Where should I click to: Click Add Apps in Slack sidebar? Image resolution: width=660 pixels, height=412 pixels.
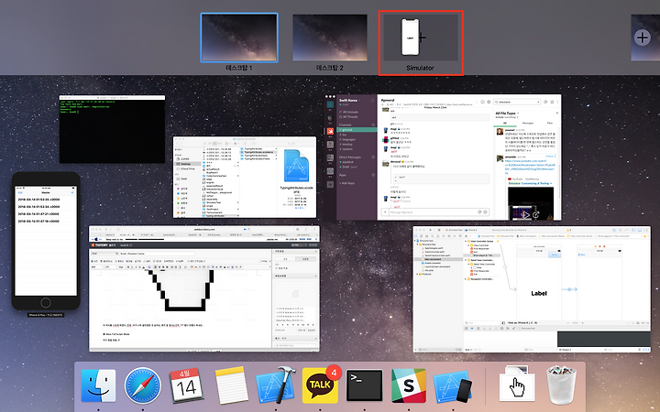pyautogui.click(x=347, y=183)
